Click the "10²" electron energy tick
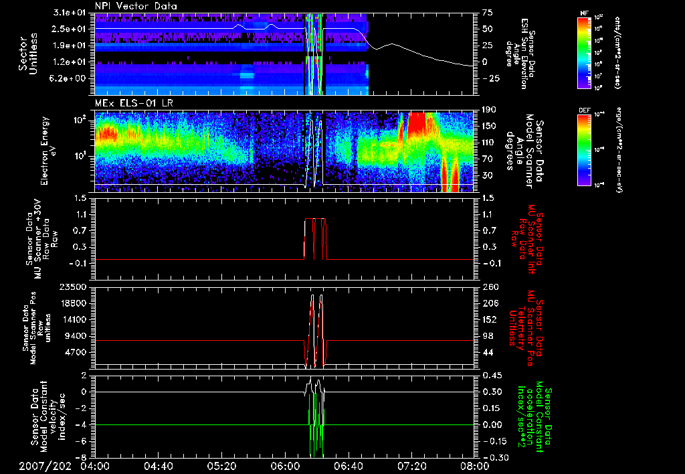Image resolution: width=685 pixels, height=474 pixels. tap(79, 120)
